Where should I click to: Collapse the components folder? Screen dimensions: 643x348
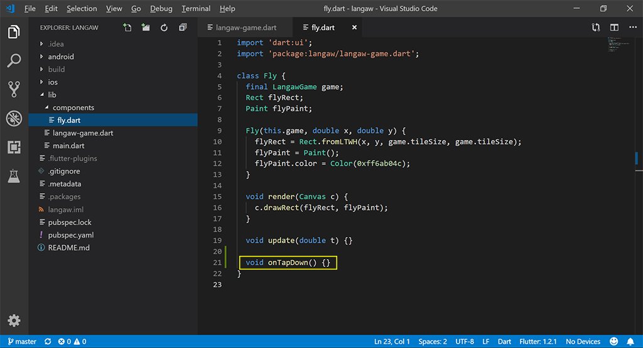(x=73, y=108)
